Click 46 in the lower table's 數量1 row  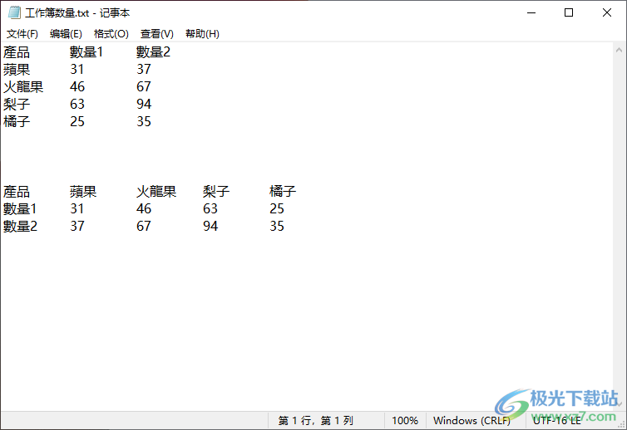pyautogui.click(x=144, y=209)
